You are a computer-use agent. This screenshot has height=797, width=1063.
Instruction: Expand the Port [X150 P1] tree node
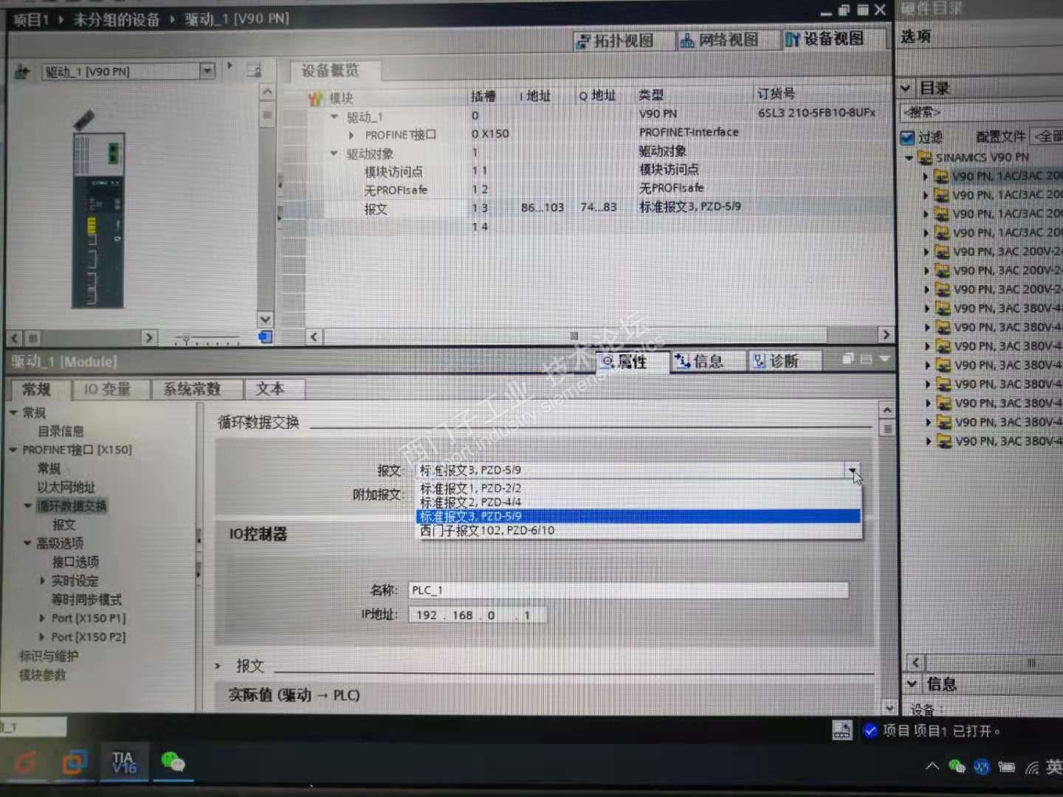pyautogui.click(x=42, y=618)
